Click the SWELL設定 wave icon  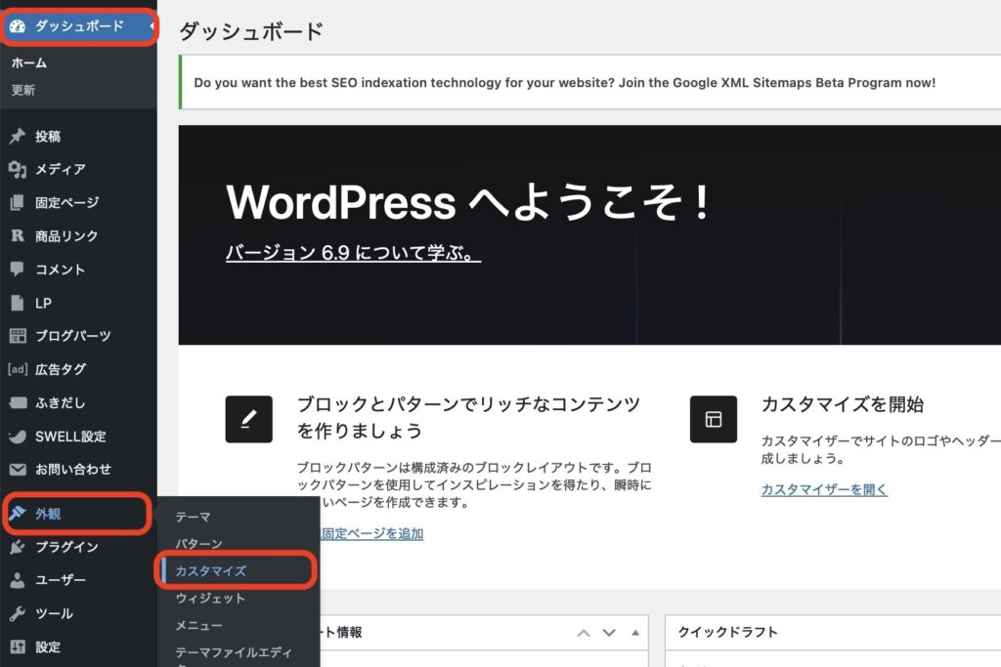point(17,437)
